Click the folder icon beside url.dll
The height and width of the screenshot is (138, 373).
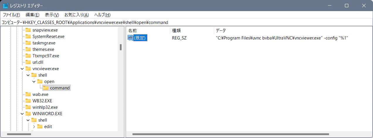(x=28, y=62)
